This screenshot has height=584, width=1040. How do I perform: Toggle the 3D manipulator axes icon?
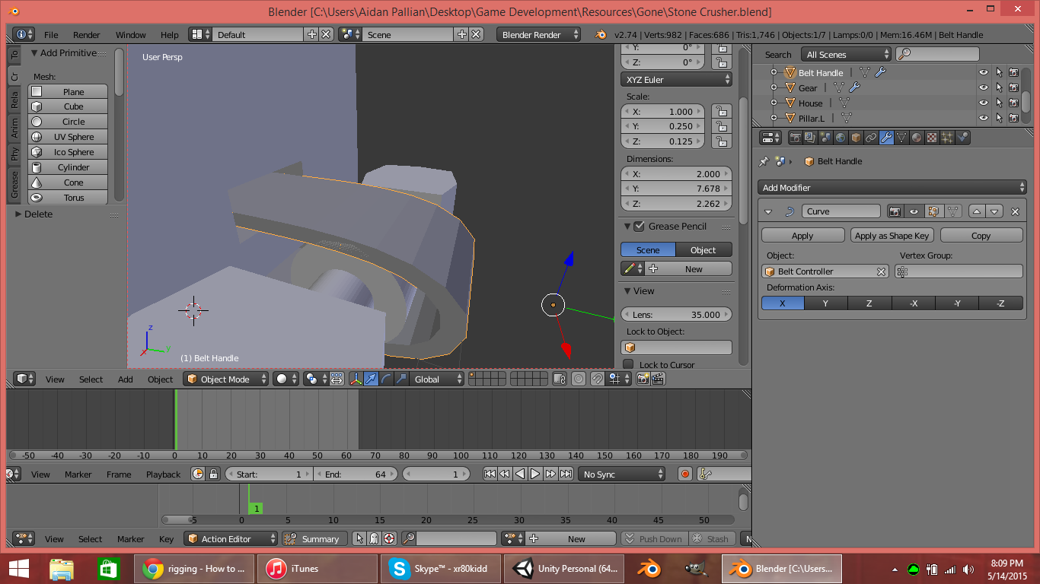[x=355, y=379]
